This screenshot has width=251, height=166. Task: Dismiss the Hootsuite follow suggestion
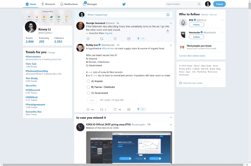[x=222, y=32]
